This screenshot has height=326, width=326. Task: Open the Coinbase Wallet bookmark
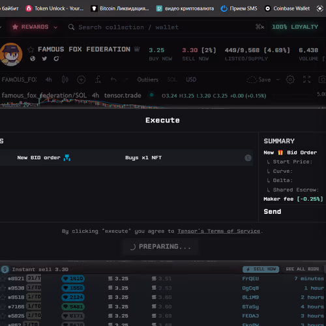287,8
